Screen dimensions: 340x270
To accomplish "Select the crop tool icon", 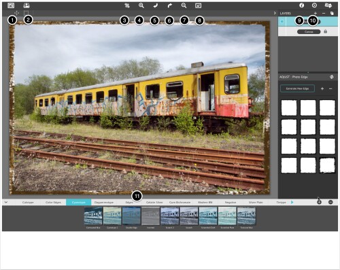I will click(x=127, y=5).
